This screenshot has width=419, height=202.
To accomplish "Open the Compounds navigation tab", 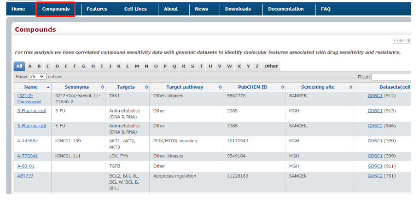I will click(x=56, y=9).
